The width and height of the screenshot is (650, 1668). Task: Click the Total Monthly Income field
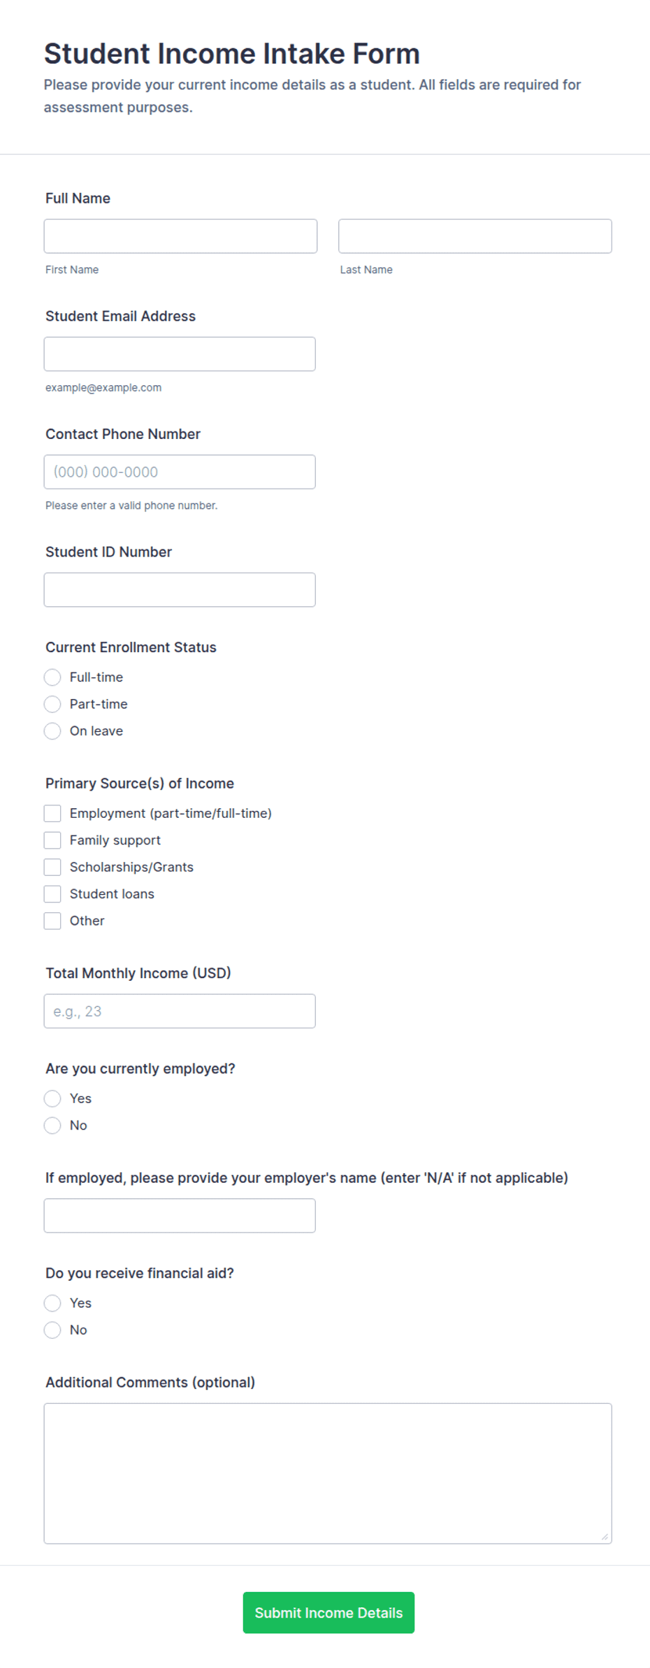(x=180, y=1011)
